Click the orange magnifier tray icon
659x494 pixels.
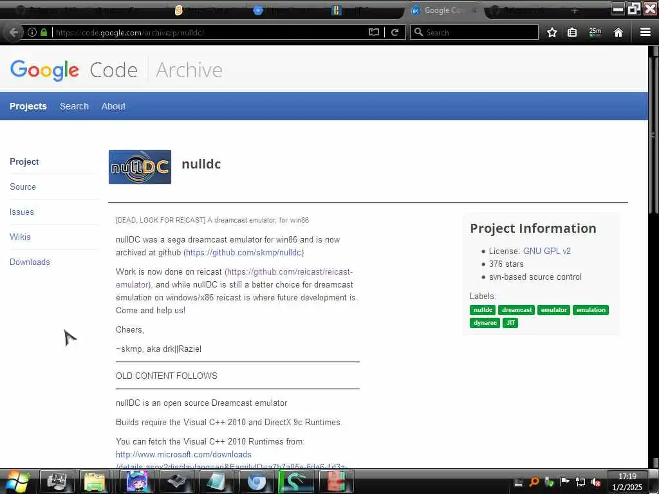[534, 482]
